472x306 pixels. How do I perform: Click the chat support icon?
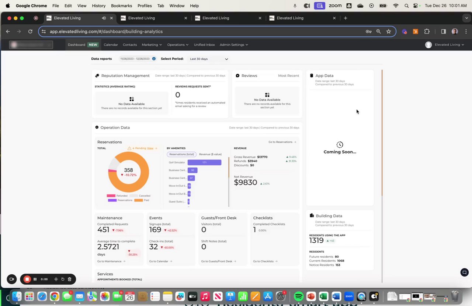pyautogui.click(x=464, y=272)
